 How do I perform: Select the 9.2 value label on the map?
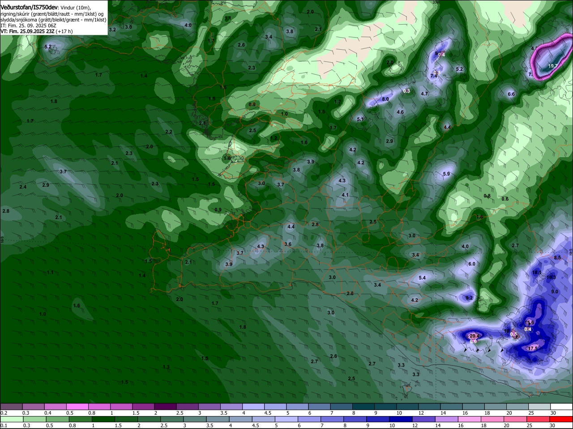tap(469, 298)
